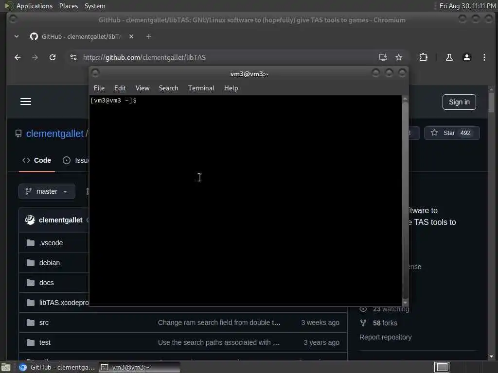Click the terminal scrollbar up arrow
Screen dimensions: 498x373
(x=405, y=99)
